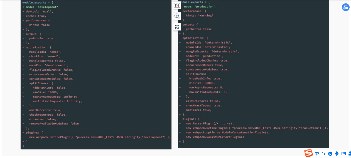The width and height of the screenshot is (351, 158).
Task: Open the development config code image
Action: coord(96,75)
